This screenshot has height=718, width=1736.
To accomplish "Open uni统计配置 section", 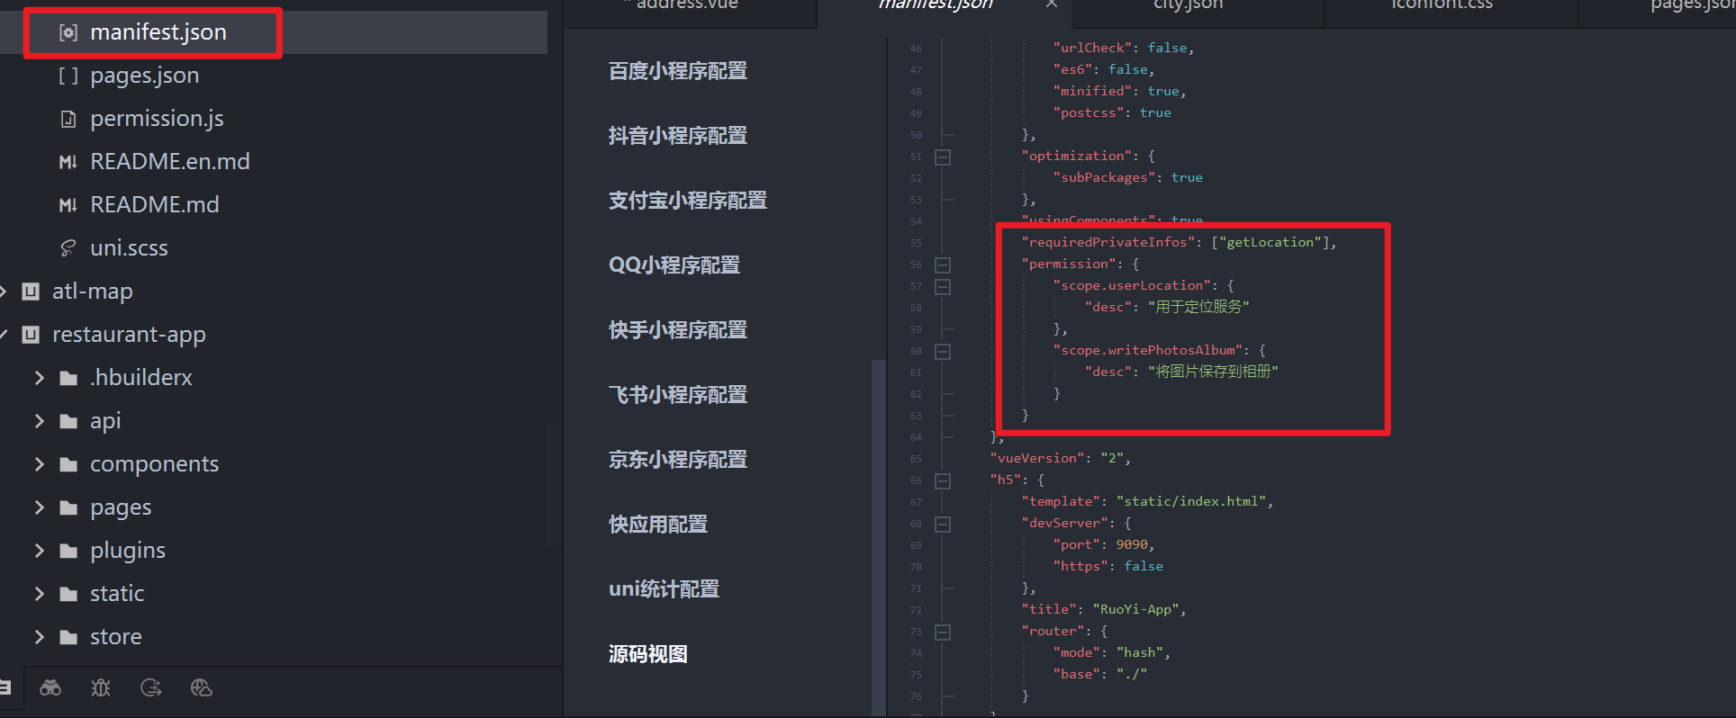I will (665, 589).
